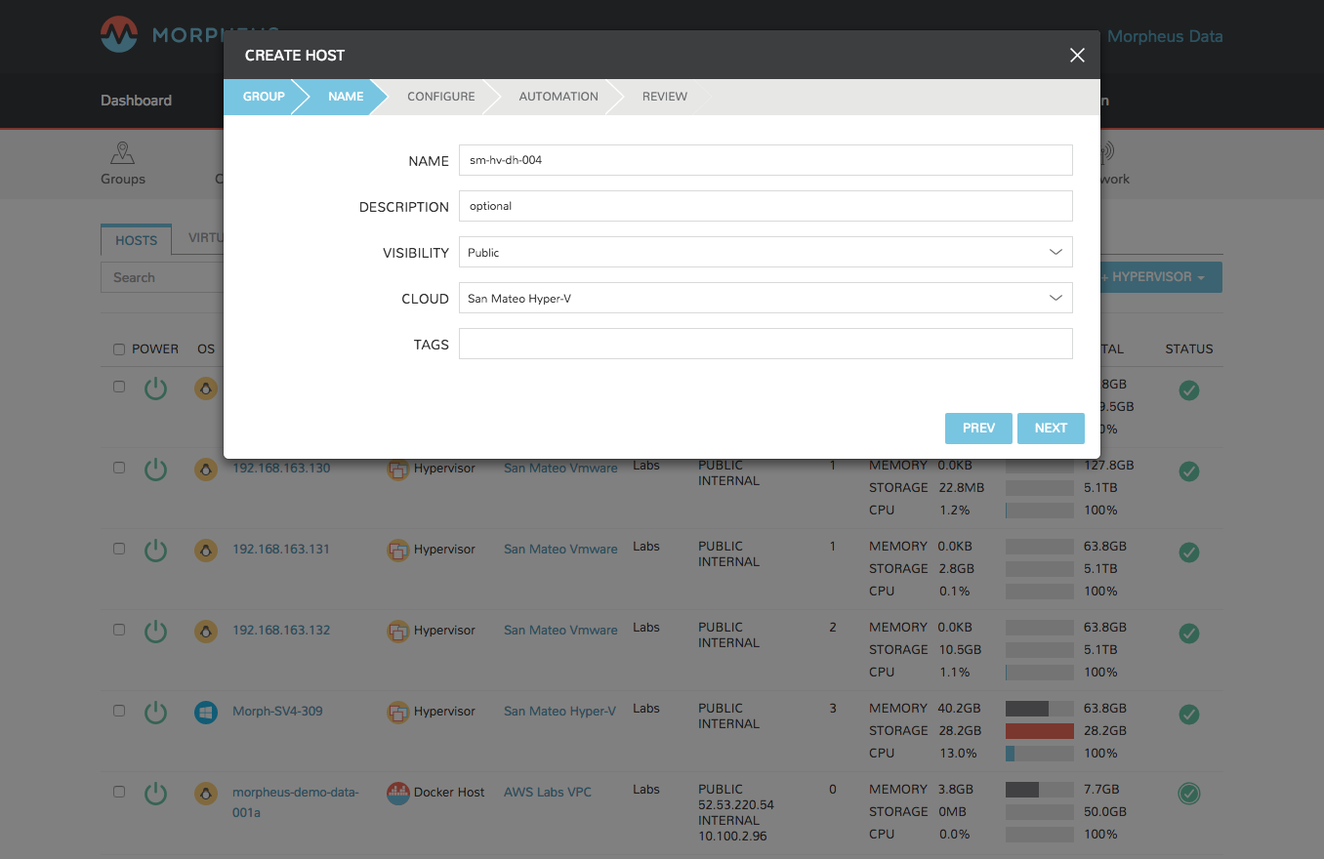The image size is (1324, 859).
Task: Select the checkbox for host 192.168.163.132
Action: 119,630
